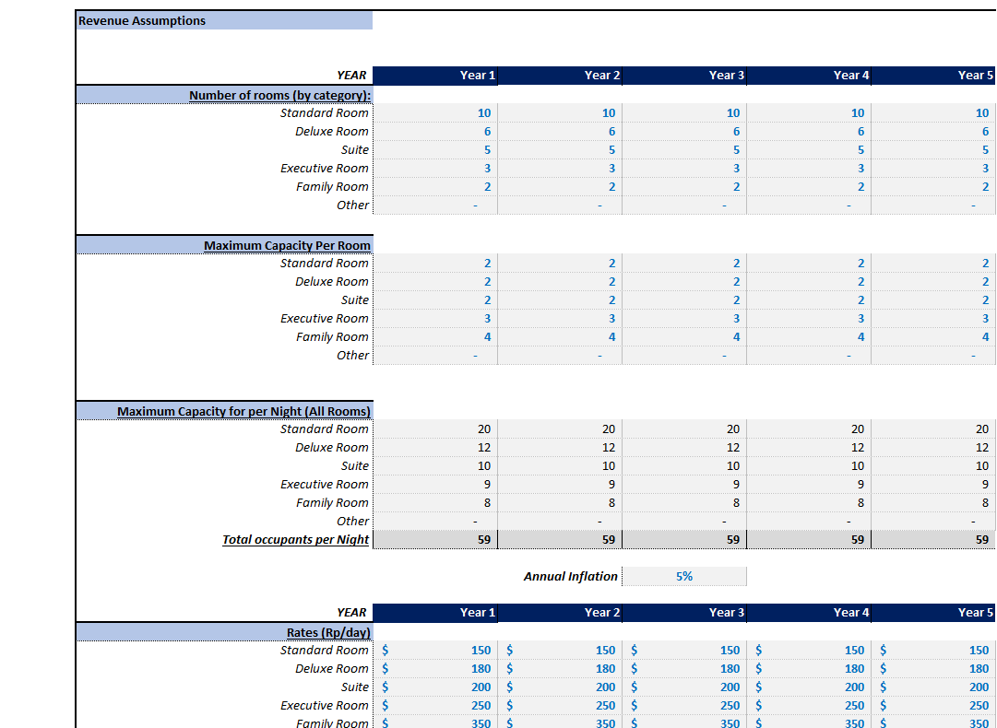Select Total occupants per Night for Year 5

[x=933, y=539]
